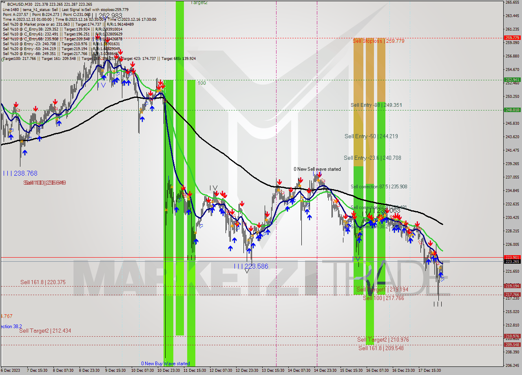Click the 'Sell Target1 | 219.194' label

pos(382,290)
